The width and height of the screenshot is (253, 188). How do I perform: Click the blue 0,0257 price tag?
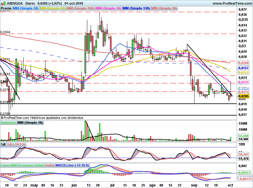click(x=244, y=68)
